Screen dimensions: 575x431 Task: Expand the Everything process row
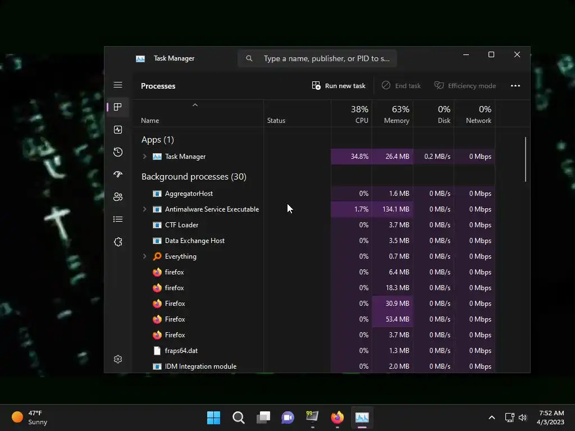(x=144, y=256)
